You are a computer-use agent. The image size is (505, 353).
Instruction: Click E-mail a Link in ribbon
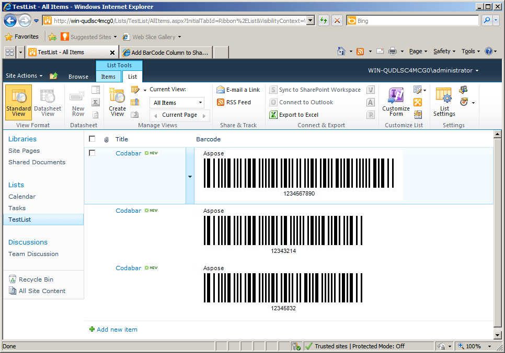pos(238,90)
